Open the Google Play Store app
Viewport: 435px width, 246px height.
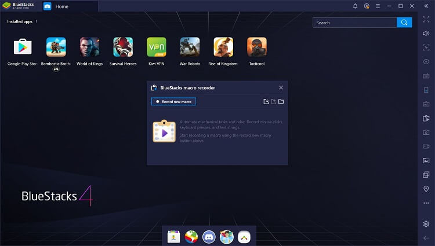[x=23, y=47]
